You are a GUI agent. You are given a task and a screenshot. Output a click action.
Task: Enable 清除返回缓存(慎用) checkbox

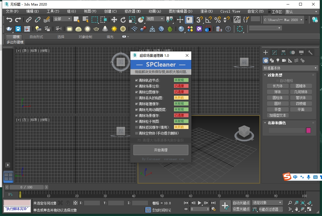pyautogui.click(x=137, y=127)
